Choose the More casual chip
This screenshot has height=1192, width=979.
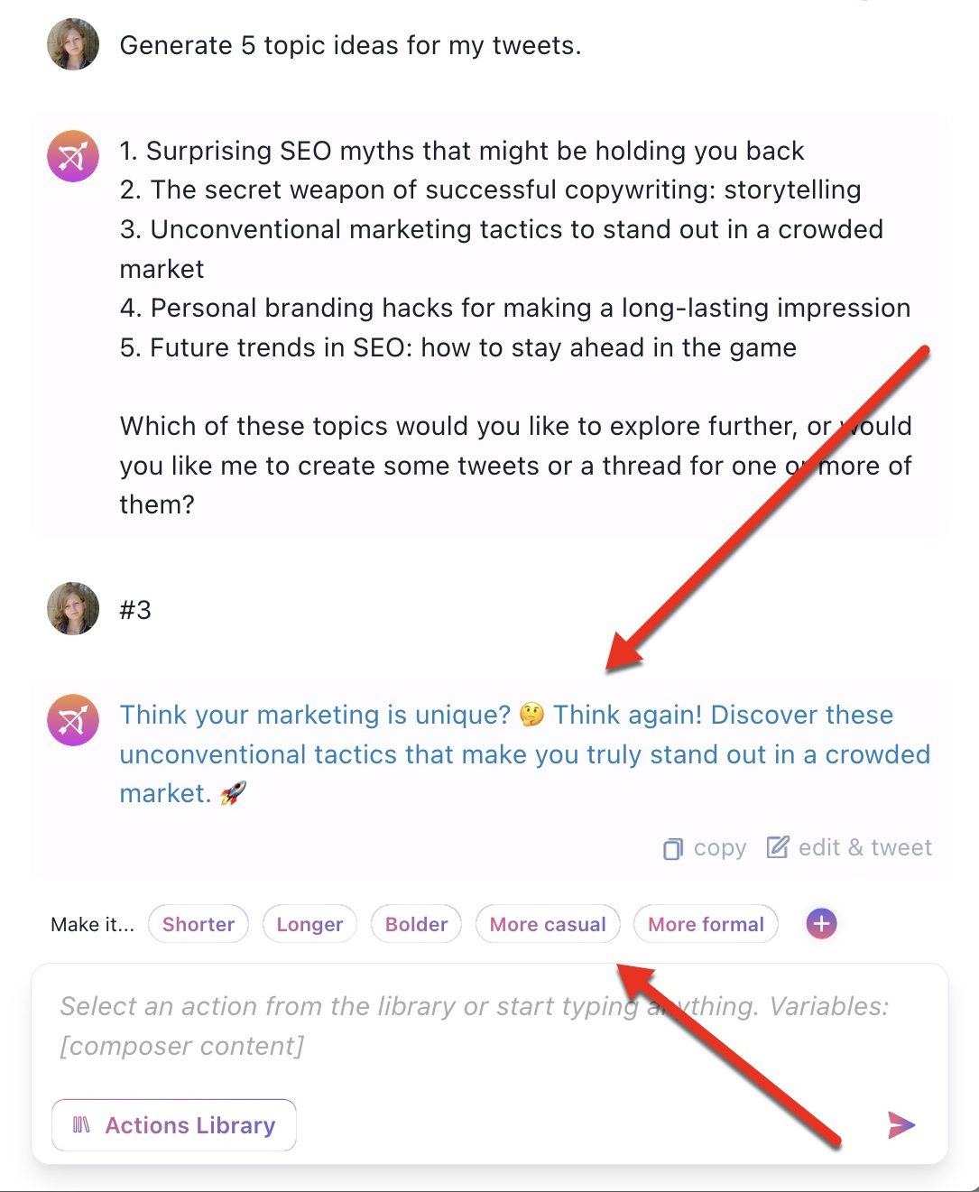[548, 924]
